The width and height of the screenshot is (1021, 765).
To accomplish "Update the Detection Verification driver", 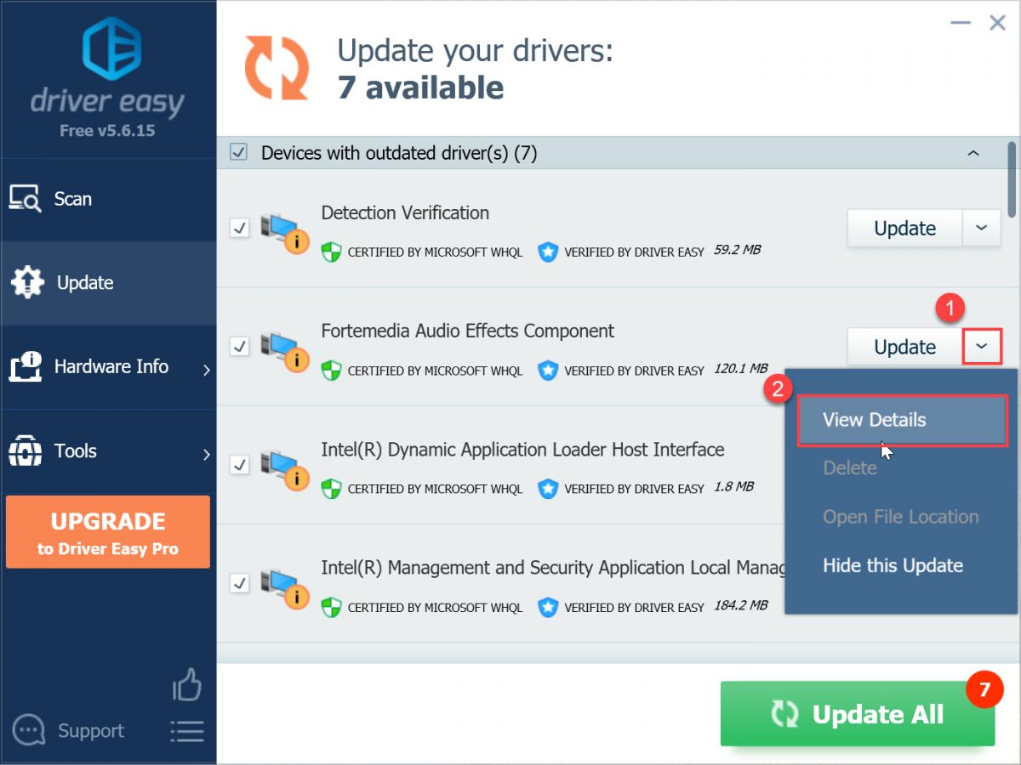I will pos(904,228).
